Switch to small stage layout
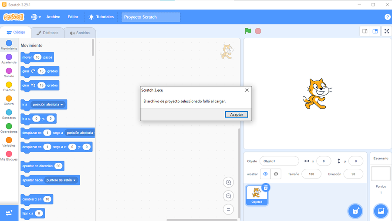This screenshot has height=221, width=392. pyautogui.click(x=365, y=31)
